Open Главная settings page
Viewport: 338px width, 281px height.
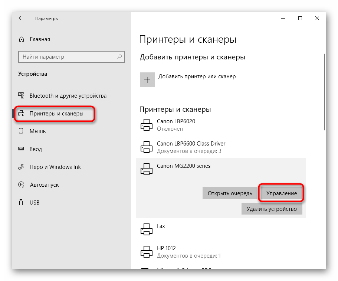40,39
